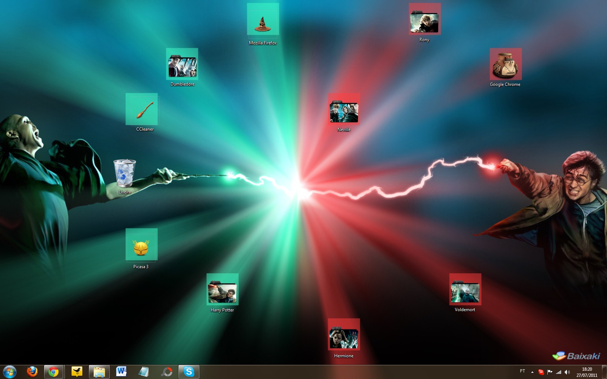Open the notepad icon in the taskbar
Viewport: 607px width, 379px height.
click(144, 372)
